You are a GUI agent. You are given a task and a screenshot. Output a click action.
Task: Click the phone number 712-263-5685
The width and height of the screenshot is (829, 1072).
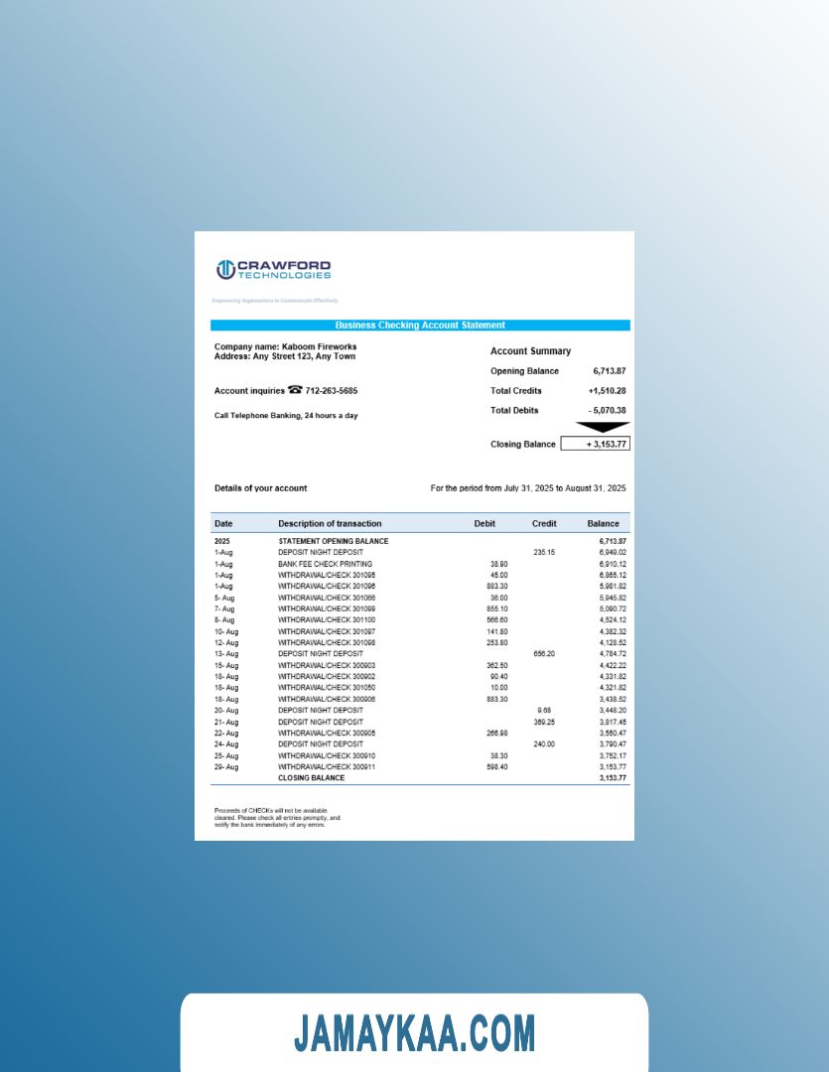[x=332, y=391]
